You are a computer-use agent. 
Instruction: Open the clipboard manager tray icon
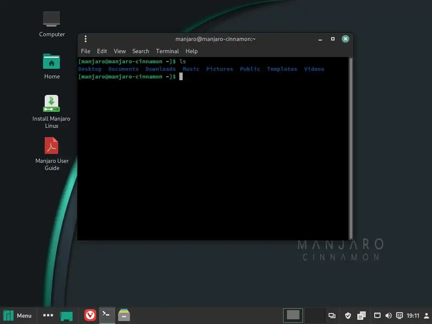[x=362, y=316]
